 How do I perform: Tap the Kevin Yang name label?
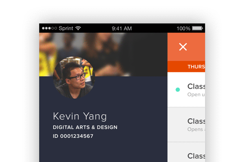pyautogui.click(x=80, y=117)
